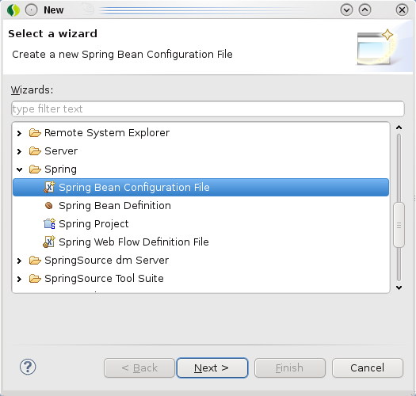Screen dimensions: 416x396
Task: Focus the type filter text field
Action: click(208, 109)
